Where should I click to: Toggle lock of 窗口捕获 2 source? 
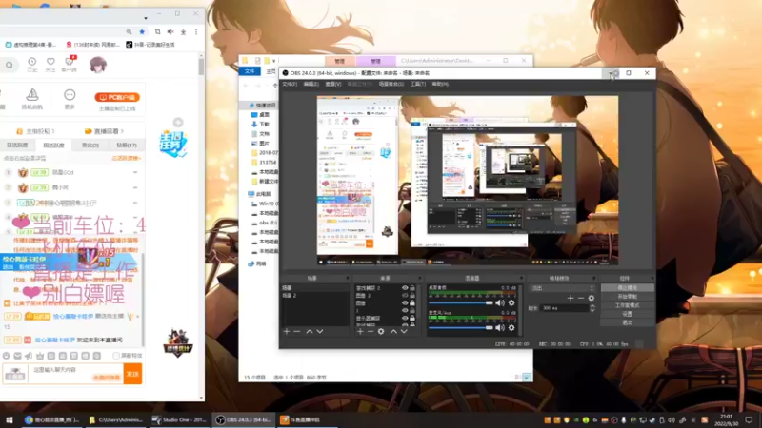412,288
